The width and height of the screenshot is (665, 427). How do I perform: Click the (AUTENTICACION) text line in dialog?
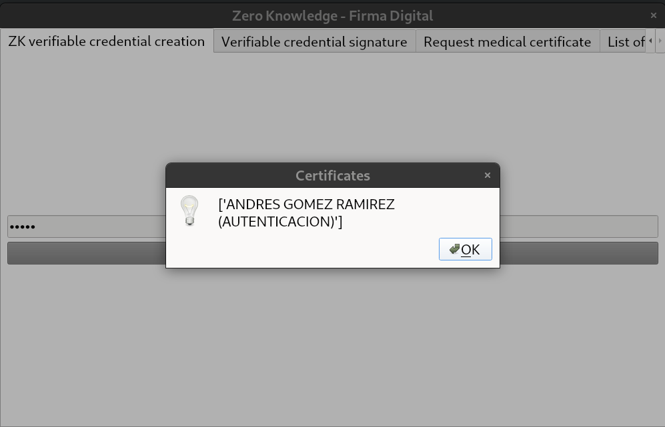click(280, 222)
